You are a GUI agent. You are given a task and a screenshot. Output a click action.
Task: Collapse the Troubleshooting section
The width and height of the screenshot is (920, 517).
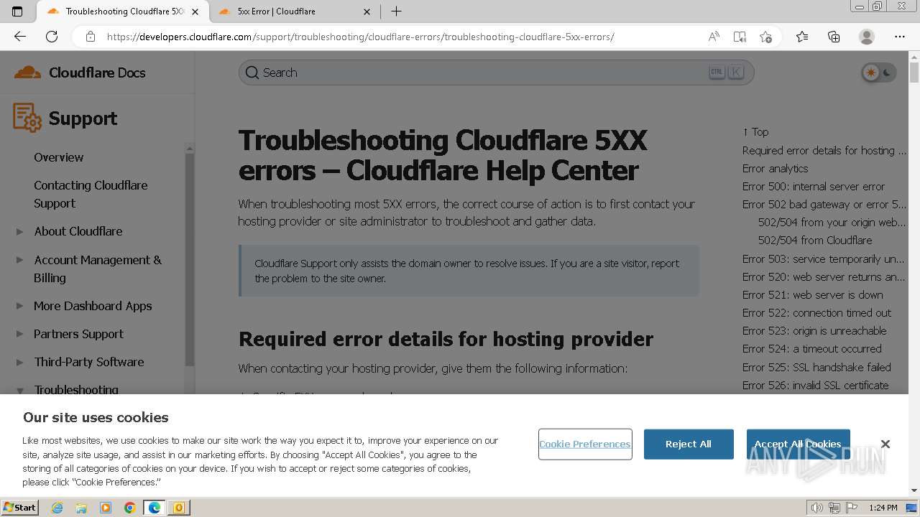click(x=20, y=390)
